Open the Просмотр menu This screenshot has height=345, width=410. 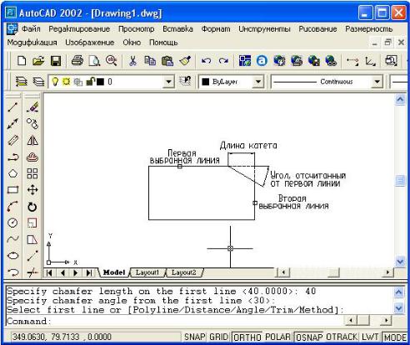coord(137,29)
